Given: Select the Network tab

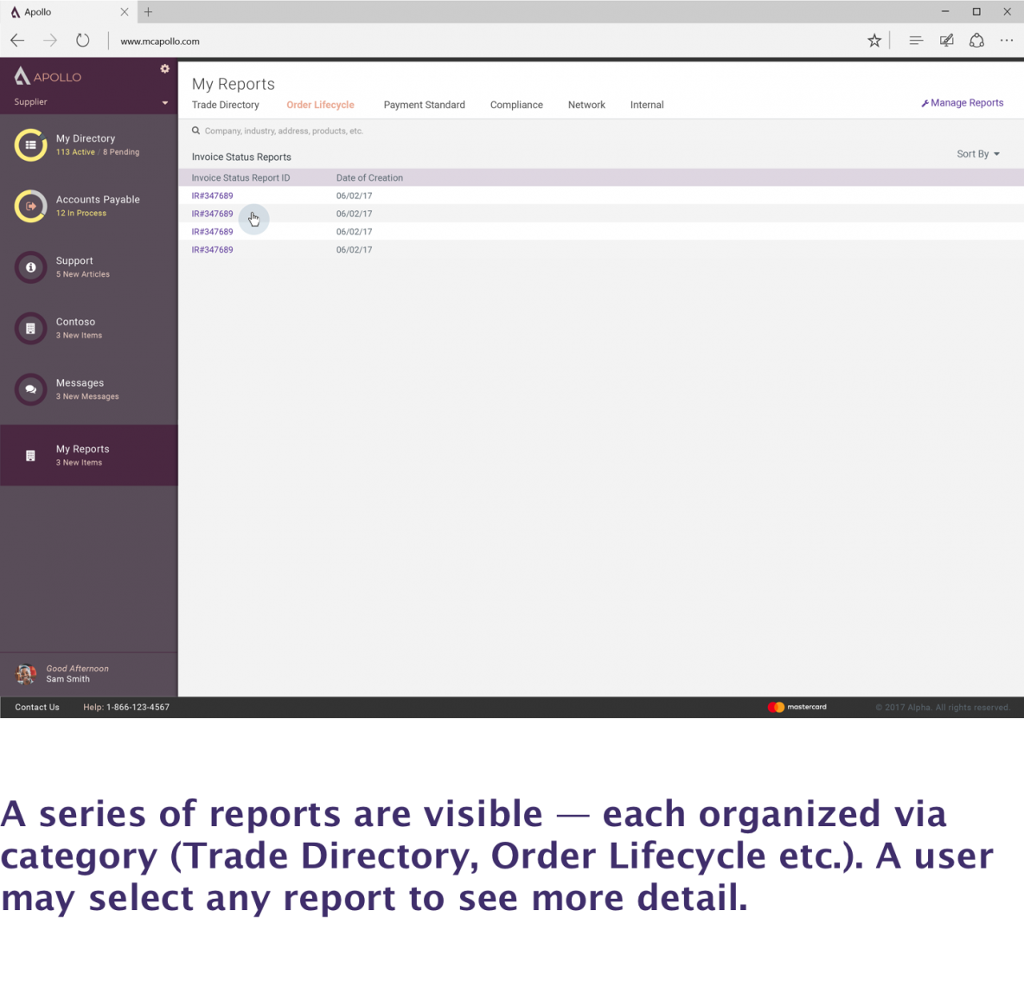Looking at the screenshot, I should (586, 105).
